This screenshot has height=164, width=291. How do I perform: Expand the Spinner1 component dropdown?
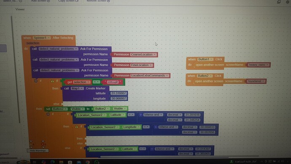click(x=48, y=38)
